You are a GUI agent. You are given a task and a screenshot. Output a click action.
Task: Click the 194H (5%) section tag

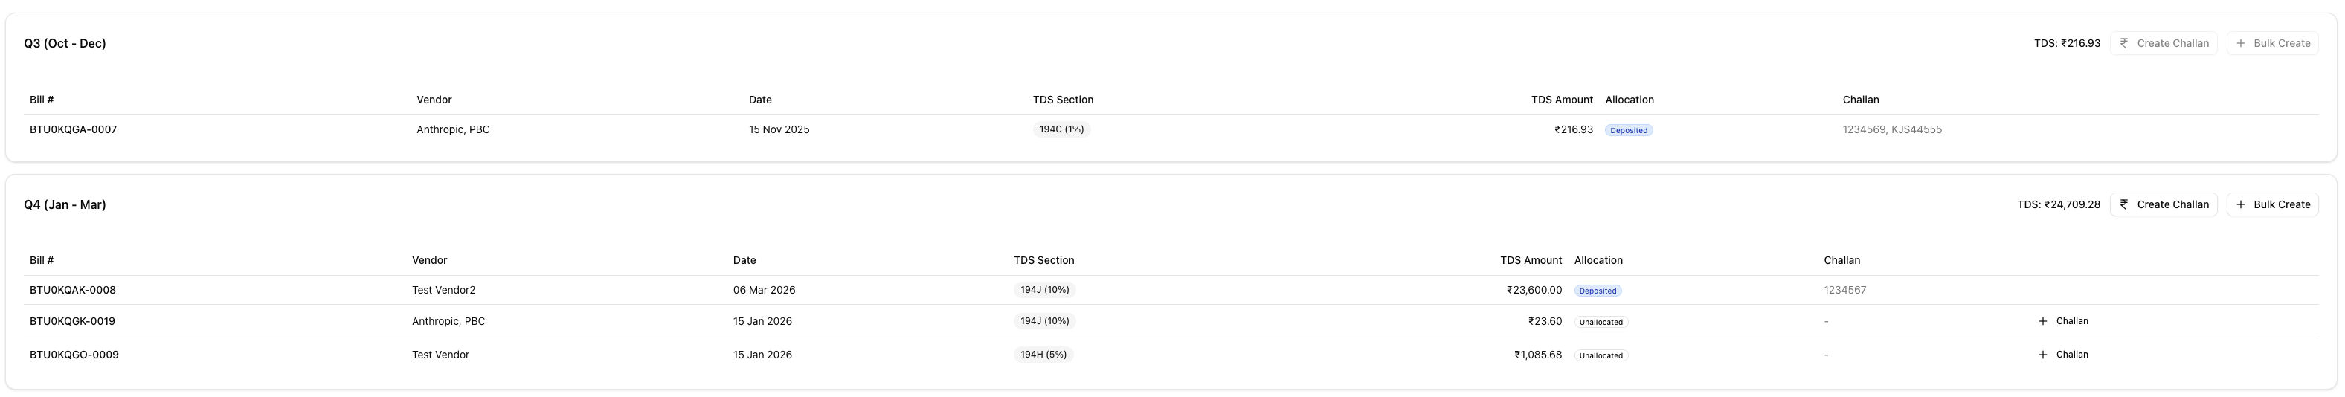pyautogui.click(x=1043, y=355)
